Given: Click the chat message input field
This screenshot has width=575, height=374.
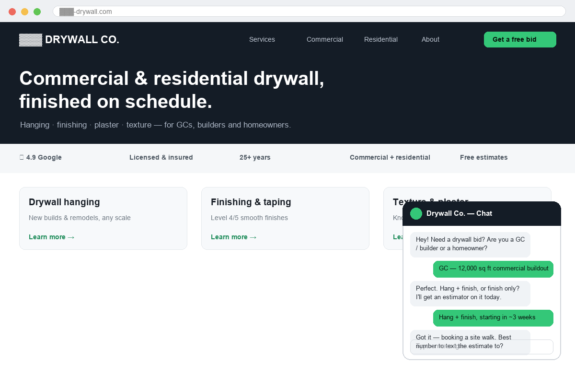Looking at the screenshot, I should click(x=482, y=347).
